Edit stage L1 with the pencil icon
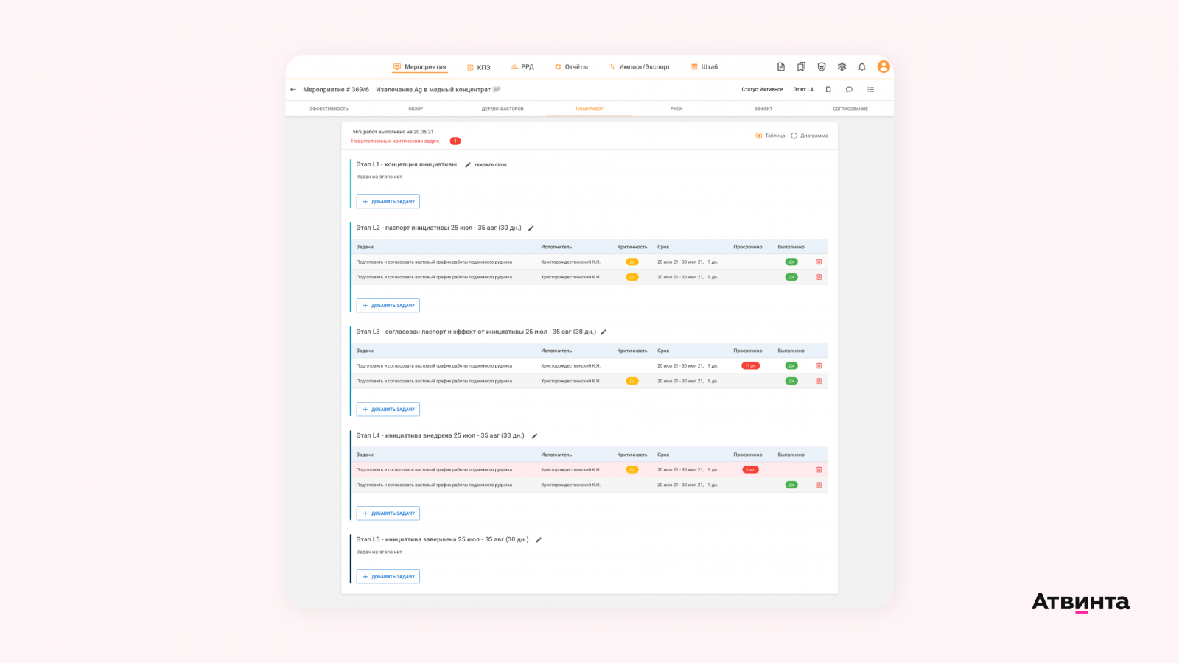 point(468,165)
